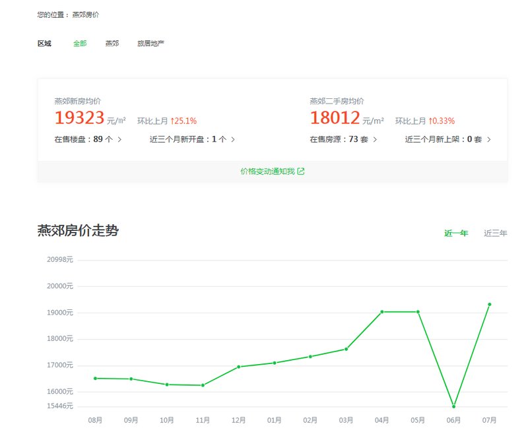Click the red up-arrow next to 25.1%
528x432 pixels.
[171, 121]
